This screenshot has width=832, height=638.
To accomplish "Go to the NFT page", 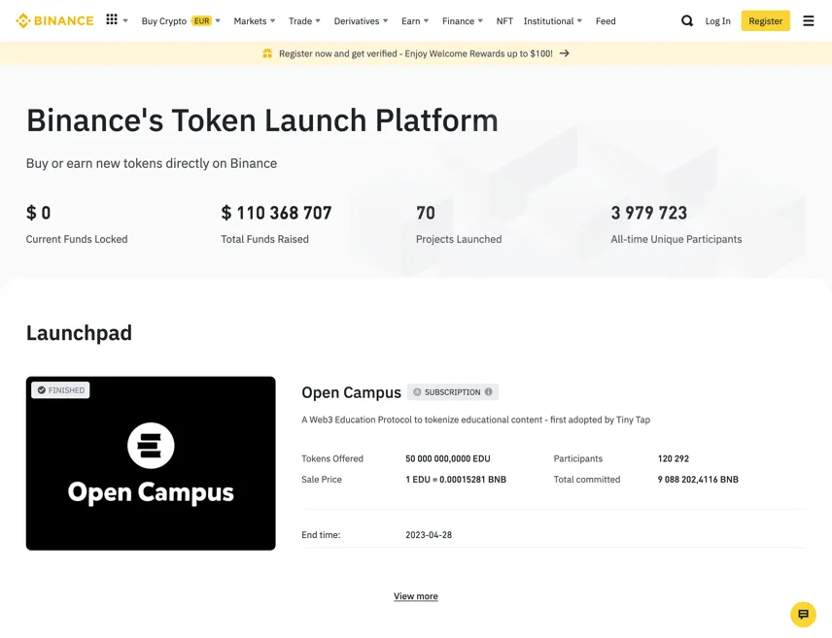I will pyautogui.click(x=504, y=20).
